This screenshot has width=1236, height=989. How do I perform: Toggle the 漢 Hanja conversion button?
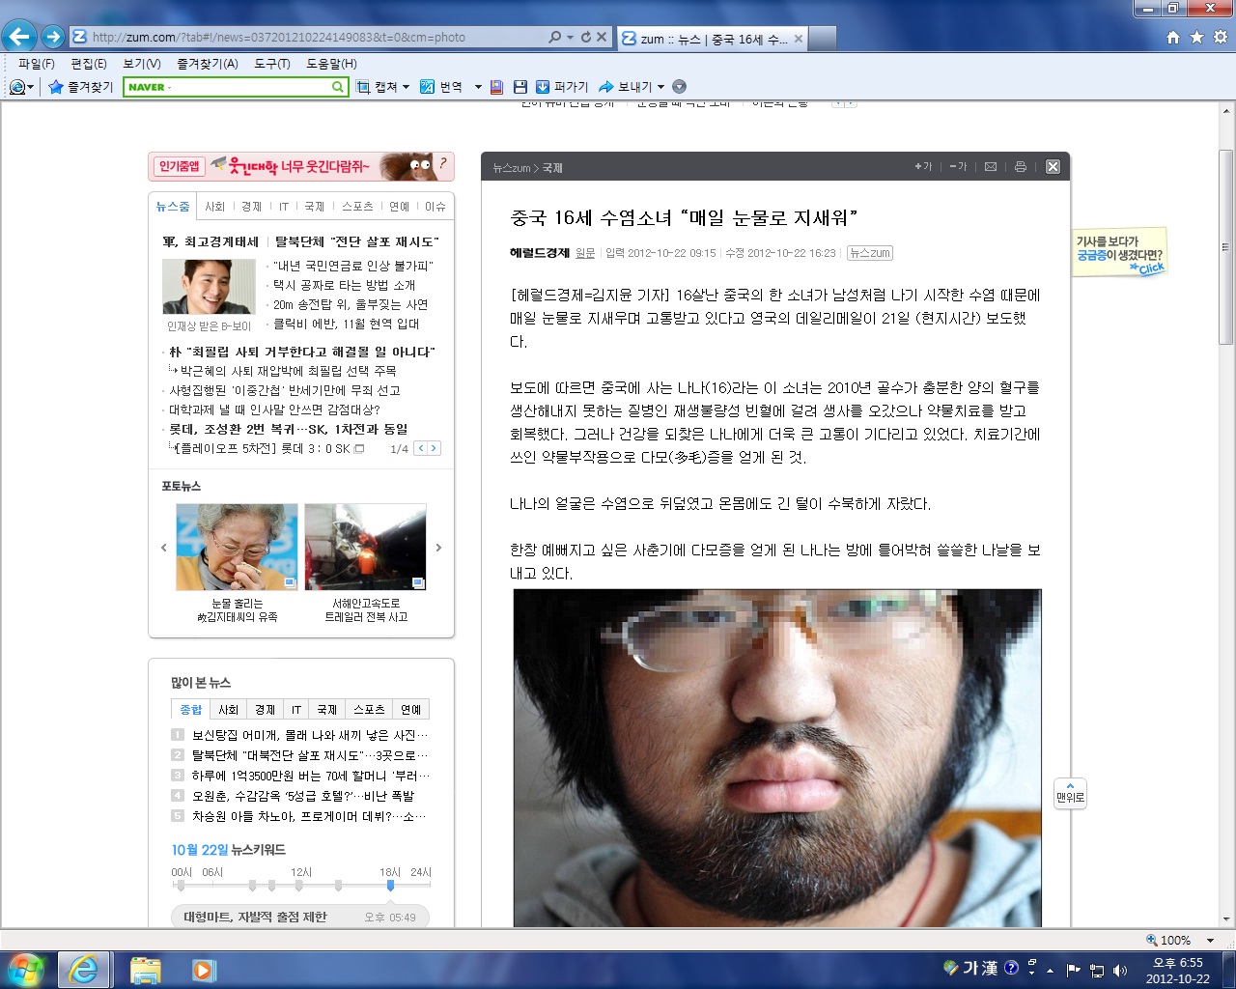(989, 968)
